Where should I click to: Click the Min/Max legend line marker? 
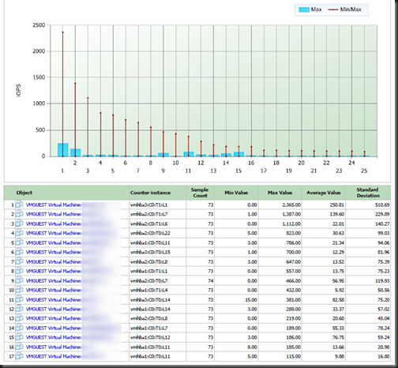[333, 9]
